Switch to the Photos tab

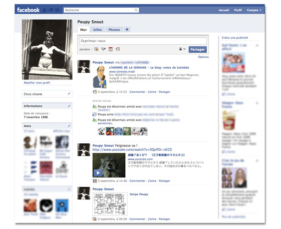pyautogui.click(x=114, y=30)
